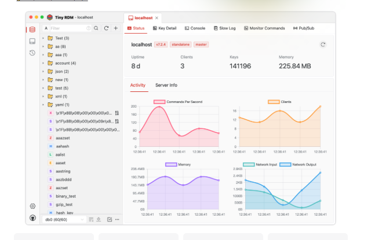This screenshot has width=371, height=240.
Task: Toggle the Memory legend swatch
Action: click(171, 164)
